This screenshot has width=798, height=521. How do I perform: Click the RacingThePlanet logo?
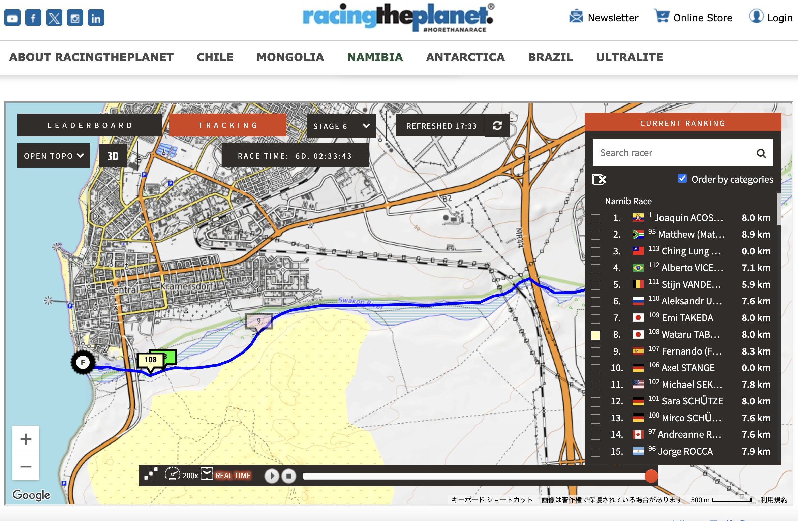click(398, 18)
